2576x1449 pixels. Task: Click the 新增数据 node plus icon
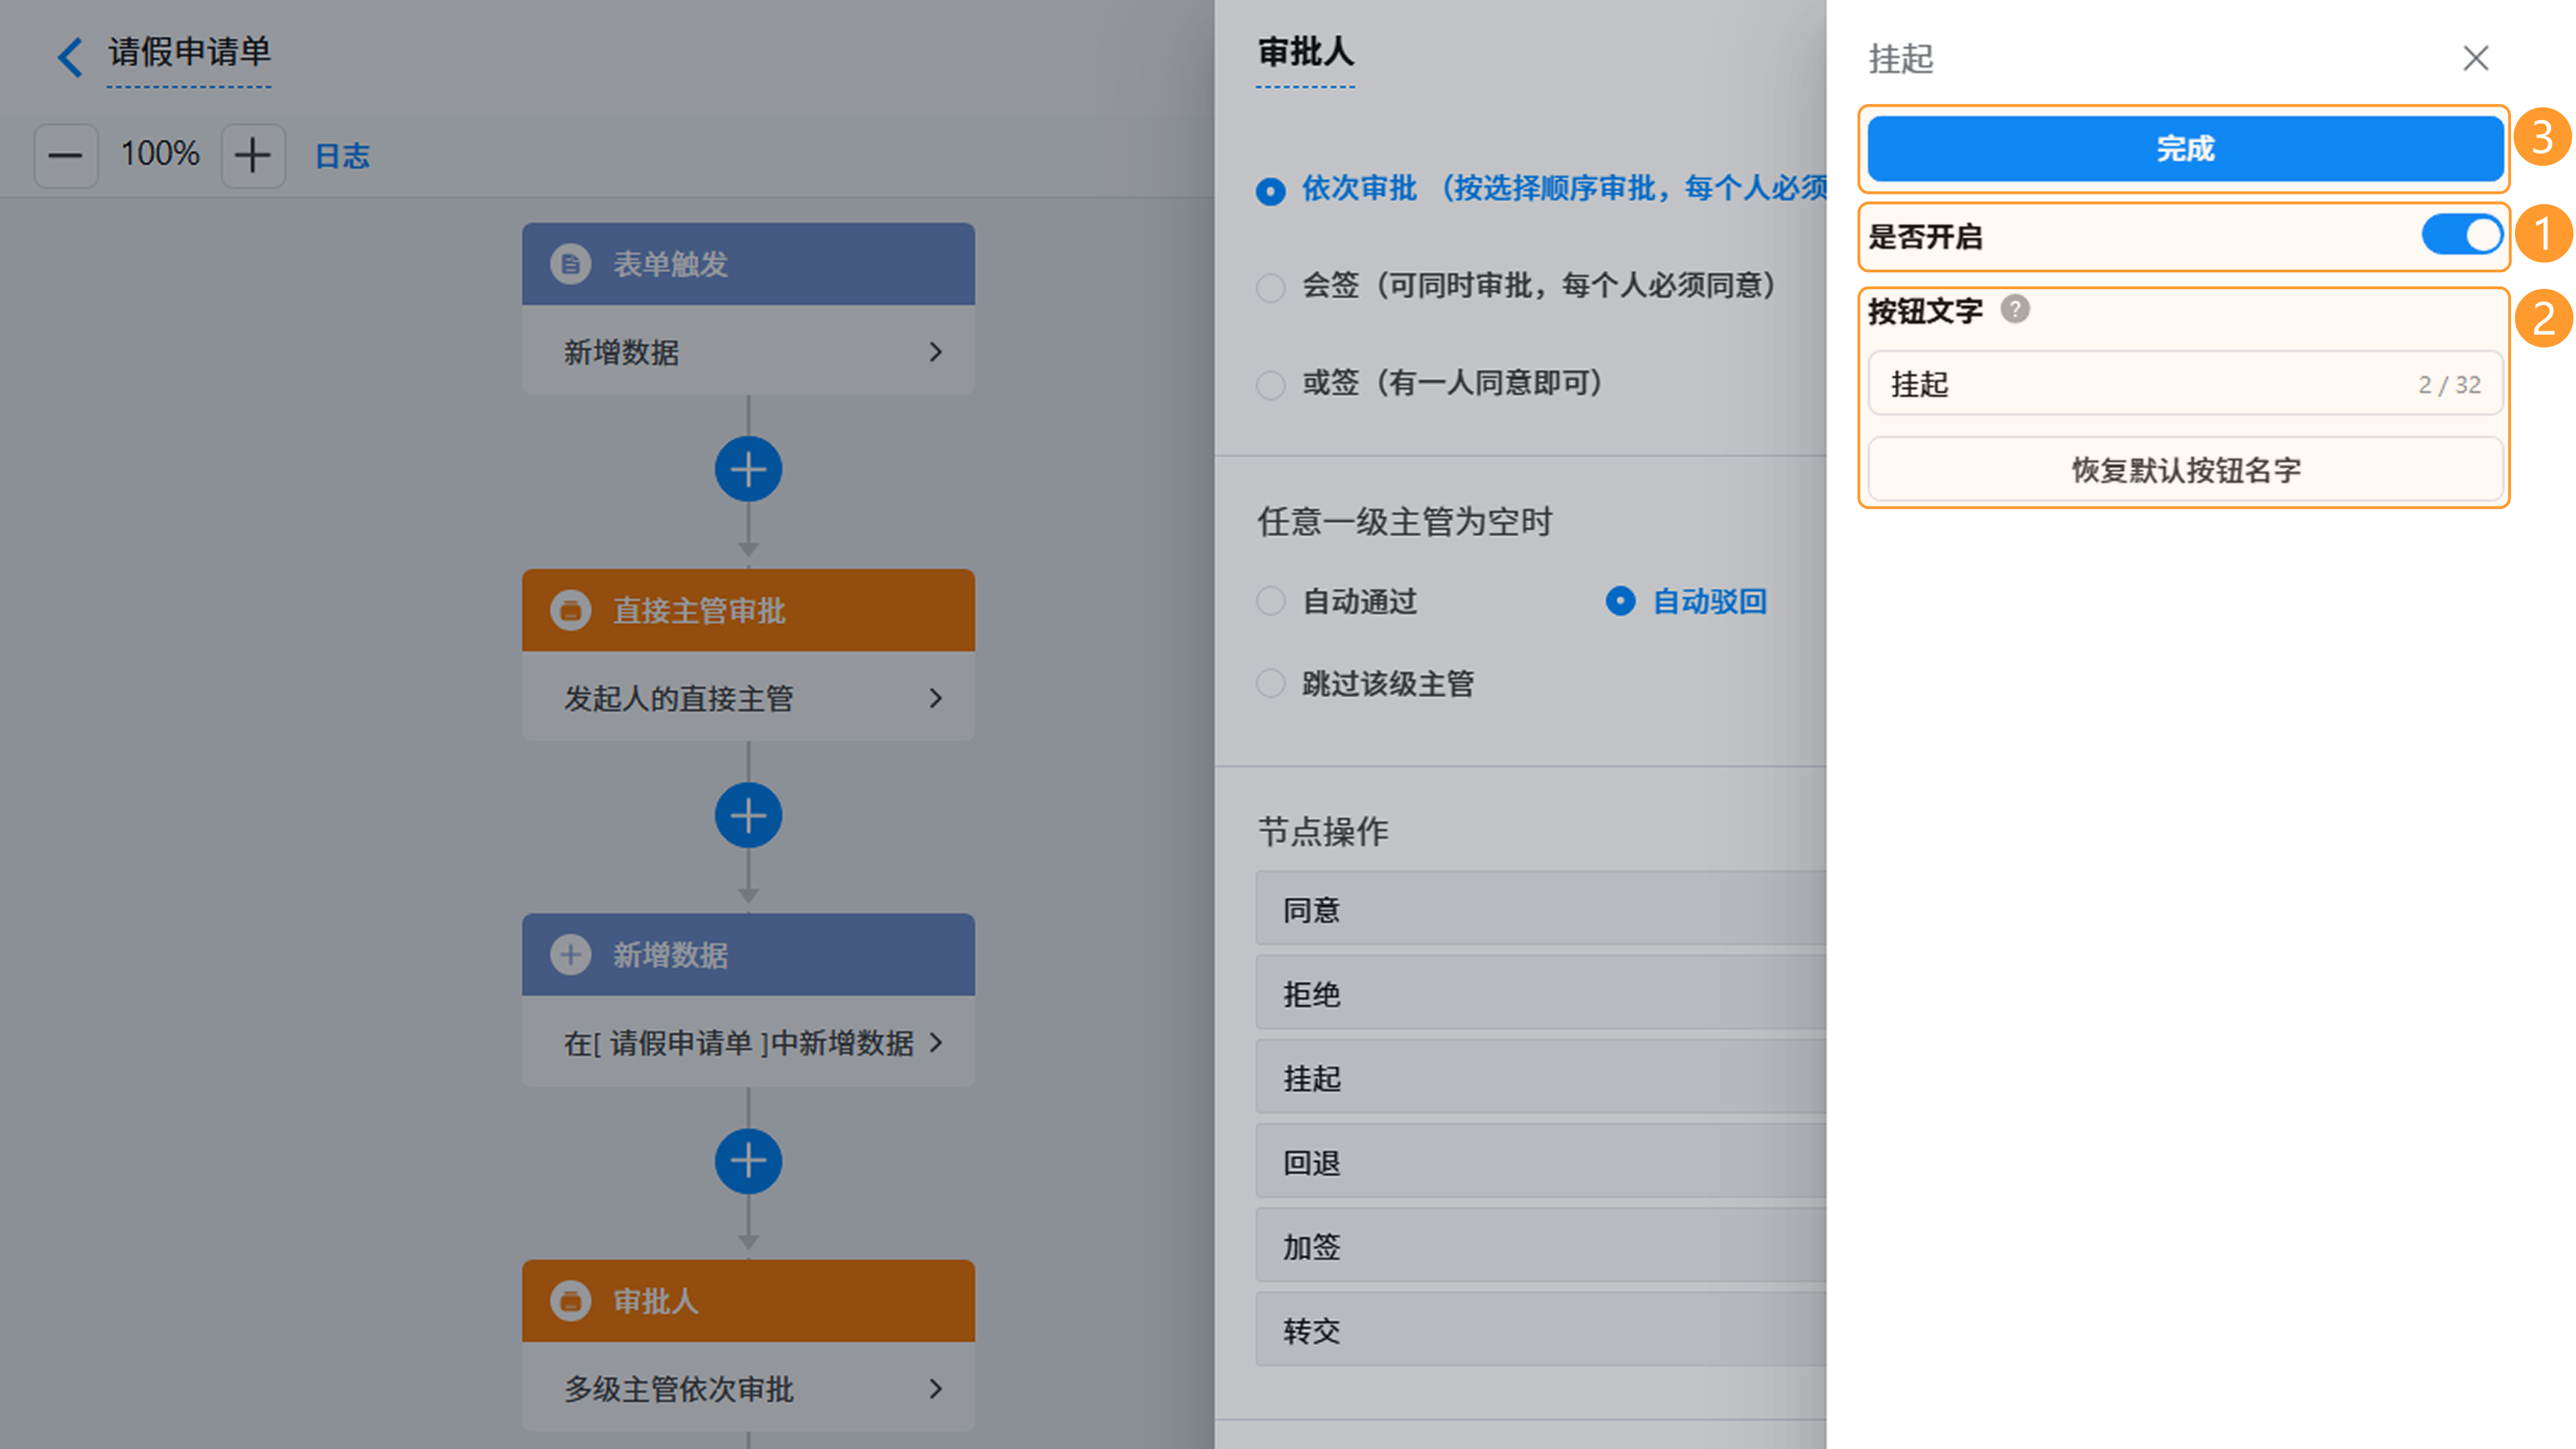coord(571,955)
